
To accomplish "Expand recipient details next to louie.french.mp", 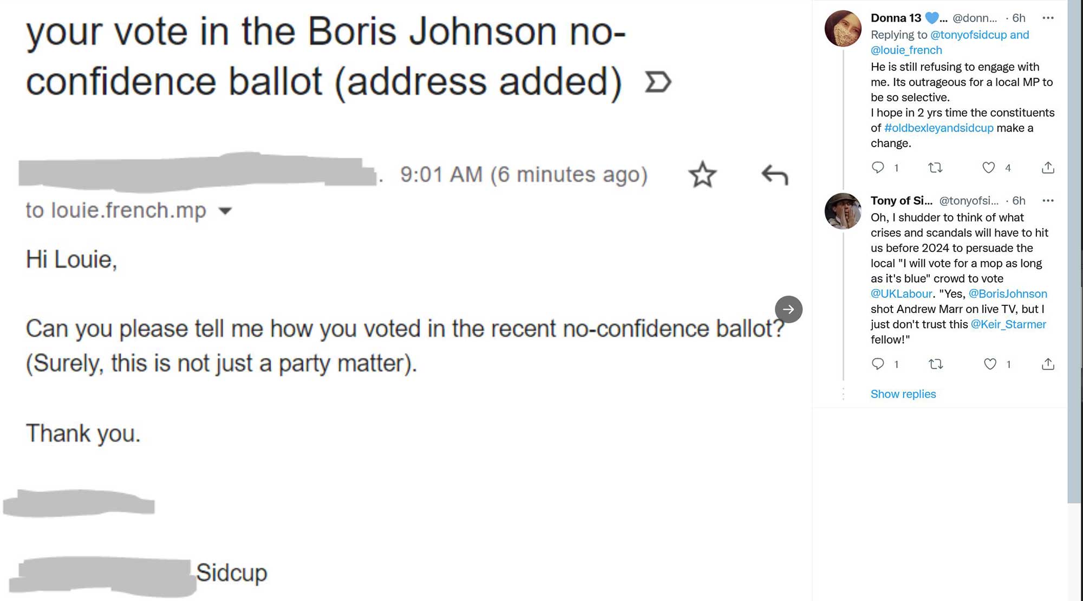I will click(x=225, y=211).
